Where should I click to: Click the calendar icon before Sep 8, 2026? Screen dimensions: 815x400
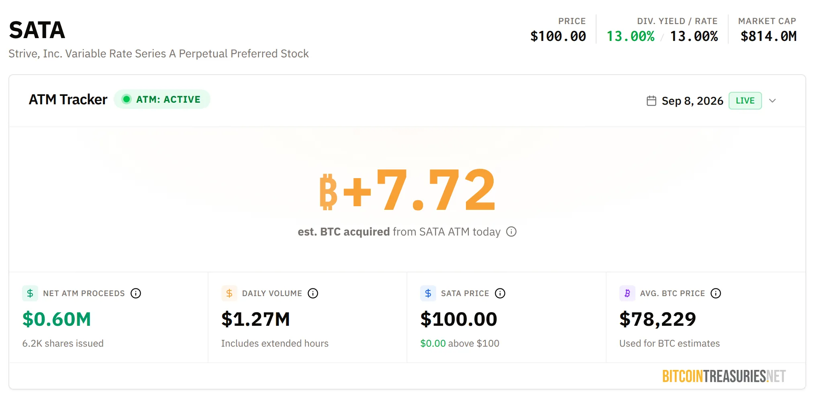[x=652, y=101]
